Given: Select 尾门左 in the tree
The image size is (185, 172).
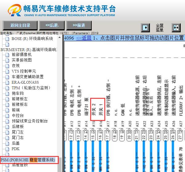Looking at the screenshot, I should pos(18,132).
